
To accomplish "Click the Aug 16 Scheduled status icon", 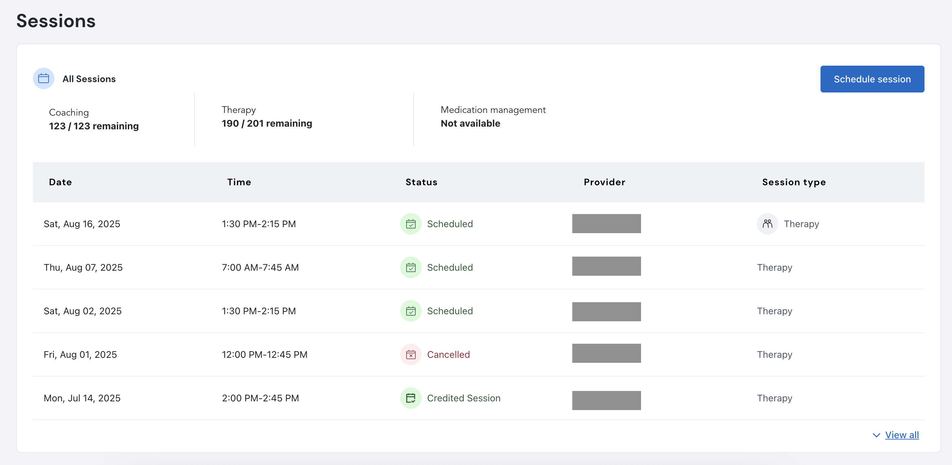I will click(x=411, y=224).
